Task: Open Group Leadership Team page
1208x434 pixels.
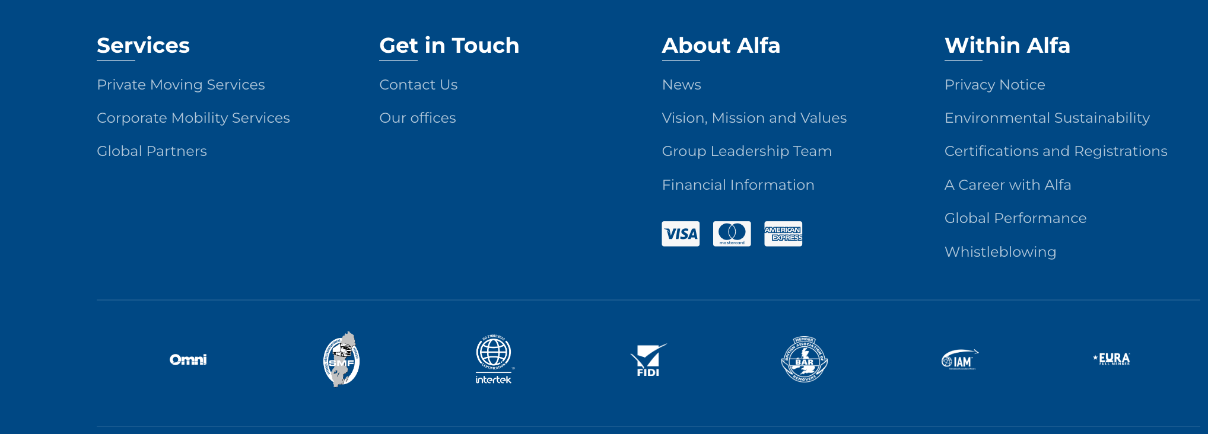Action: tap(746, 151)
